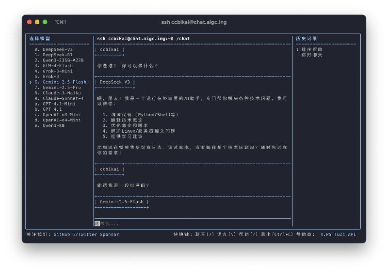
Task: Select GLM-4-Flash in the model list
Action: click(59, 66)
